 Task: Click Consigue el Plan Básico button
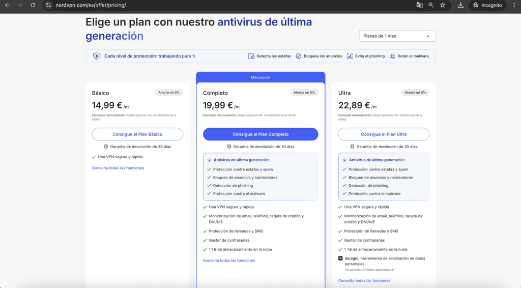point(137,134)
